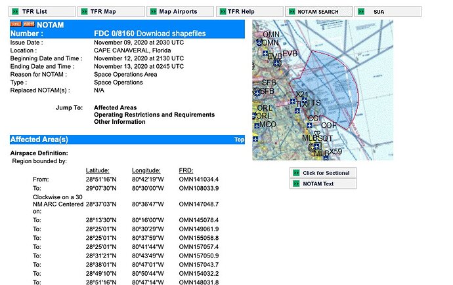Viewport: 453px width, 285px height.
Task: Click FRD value OMN155058.8
Action: coord(199,238)
